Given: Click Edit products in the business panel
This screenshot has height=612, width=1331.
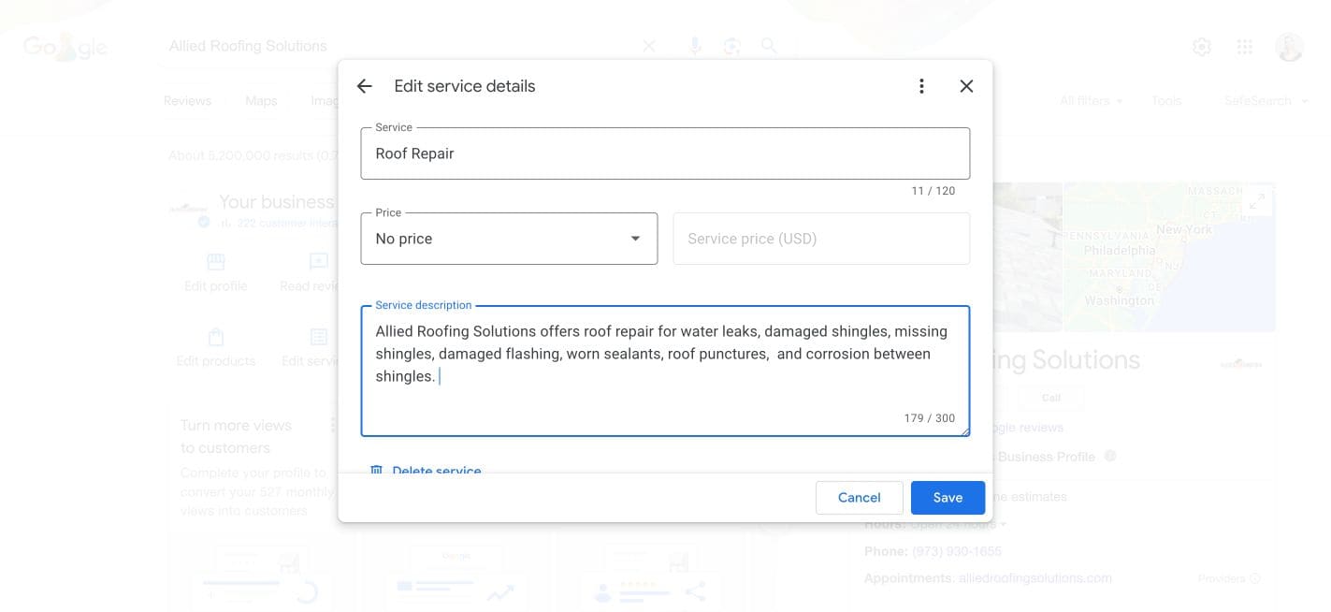Looking at the screenshot, I should [x=216, y=347].
